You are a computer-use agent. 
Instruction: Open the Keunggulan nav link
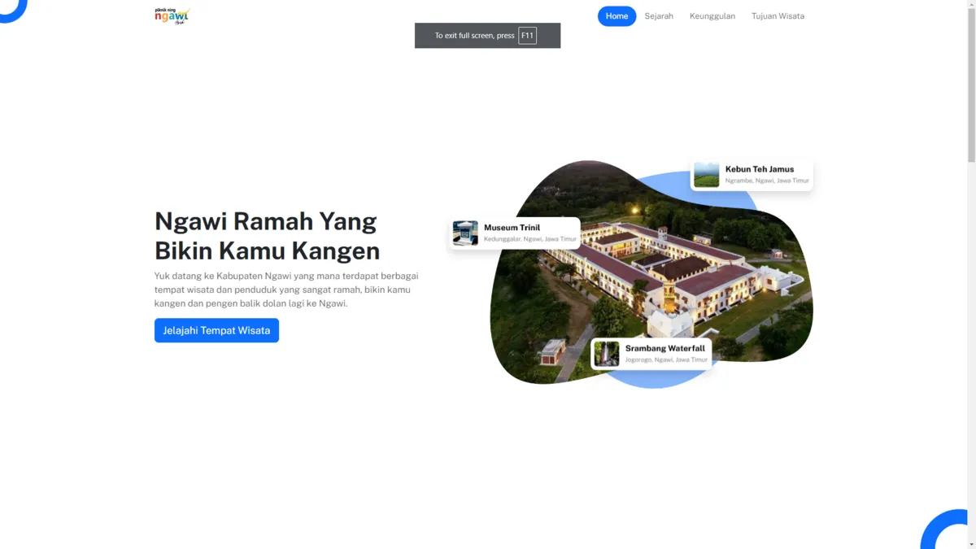click(712, 16)
